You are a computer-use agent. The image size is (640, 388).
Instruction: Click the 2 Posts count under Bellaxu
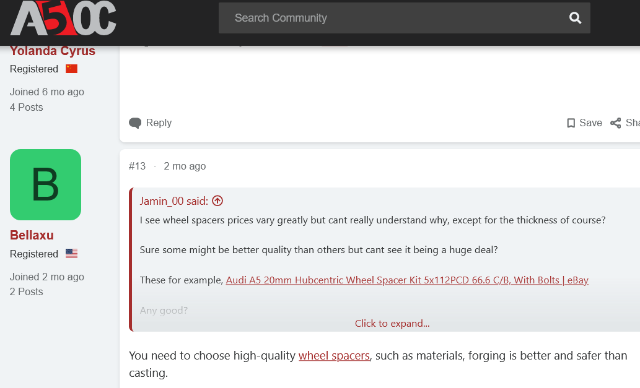pyautogui.click(x=27, y=291)
